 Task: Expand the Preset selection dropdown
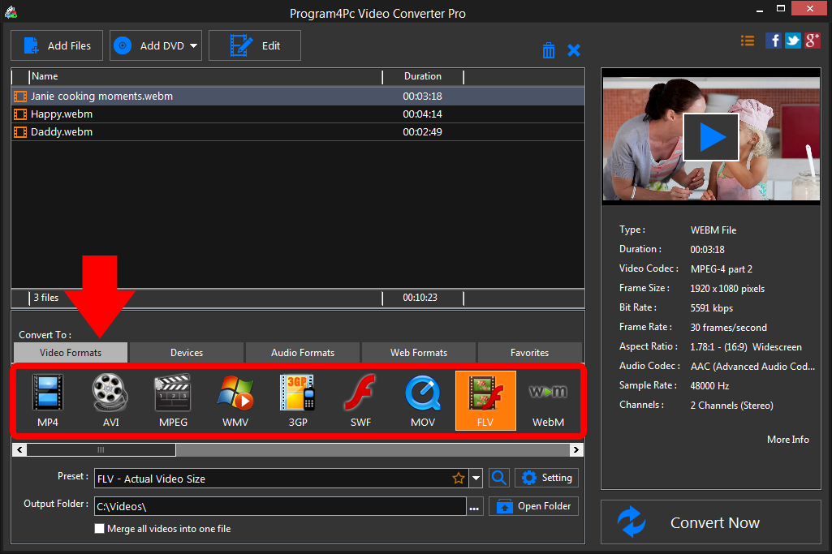(x=475, y=478)
